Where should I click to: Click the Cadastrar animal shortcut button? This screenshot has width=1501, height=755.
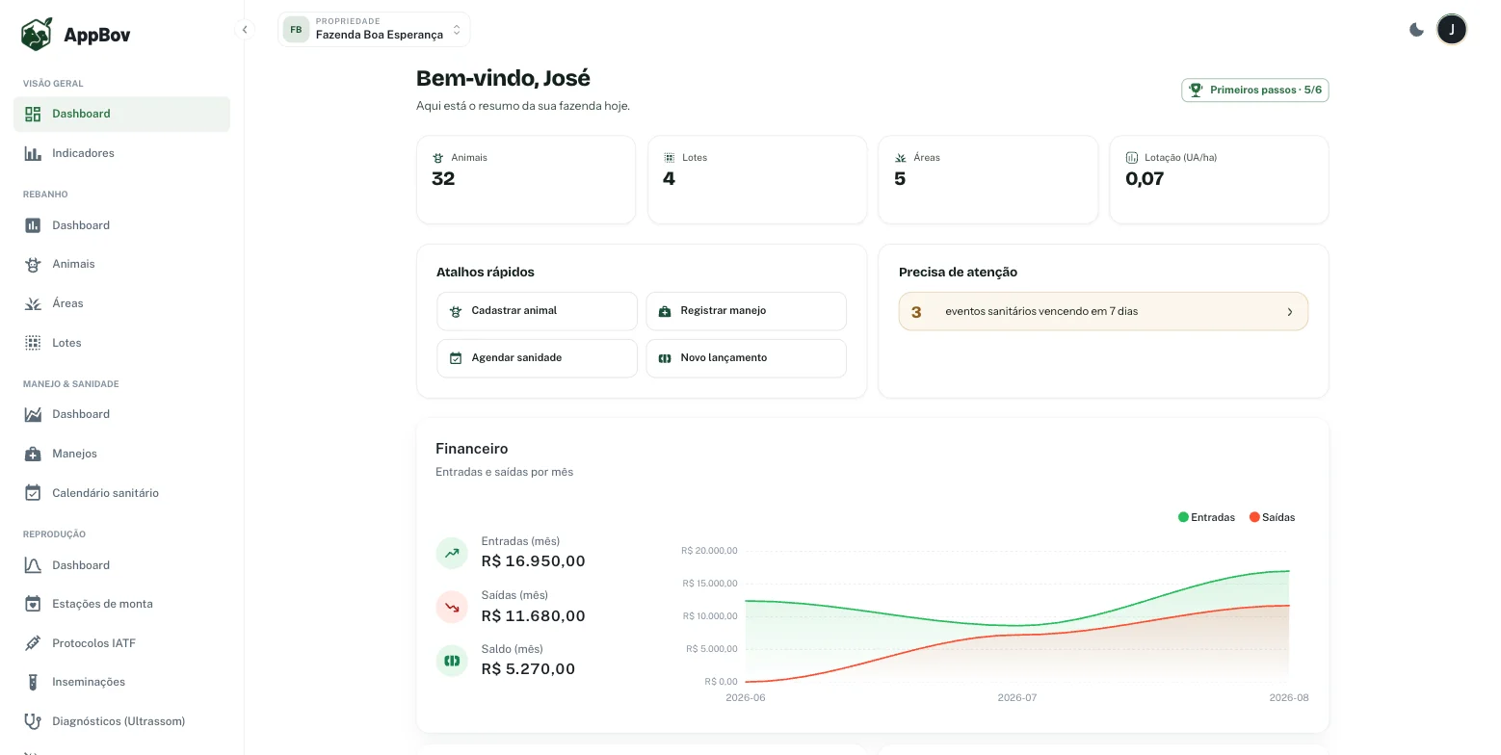538,311
